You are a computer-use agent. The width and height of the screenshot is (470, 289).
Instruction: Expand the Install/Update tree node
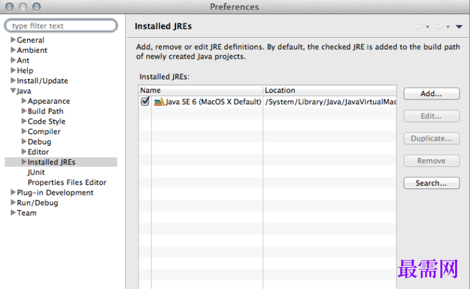click(x=13, y=81)
